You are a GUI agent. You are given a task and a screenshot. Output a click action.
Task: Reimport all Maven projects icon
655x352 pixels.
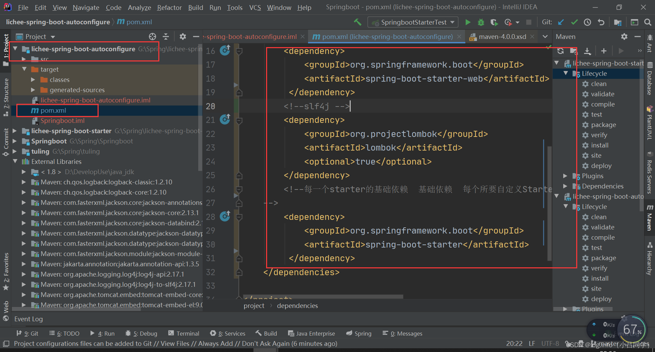pyautogui.click(x=561, y=51)
